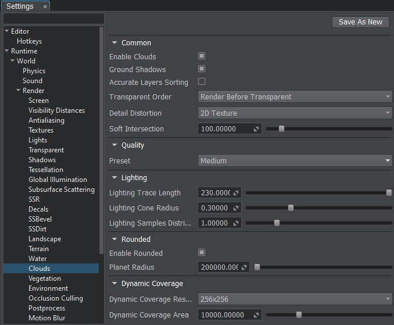394x325 pixels.
Task: Select the Global Illumination settings item
Action: click(58, 180)
